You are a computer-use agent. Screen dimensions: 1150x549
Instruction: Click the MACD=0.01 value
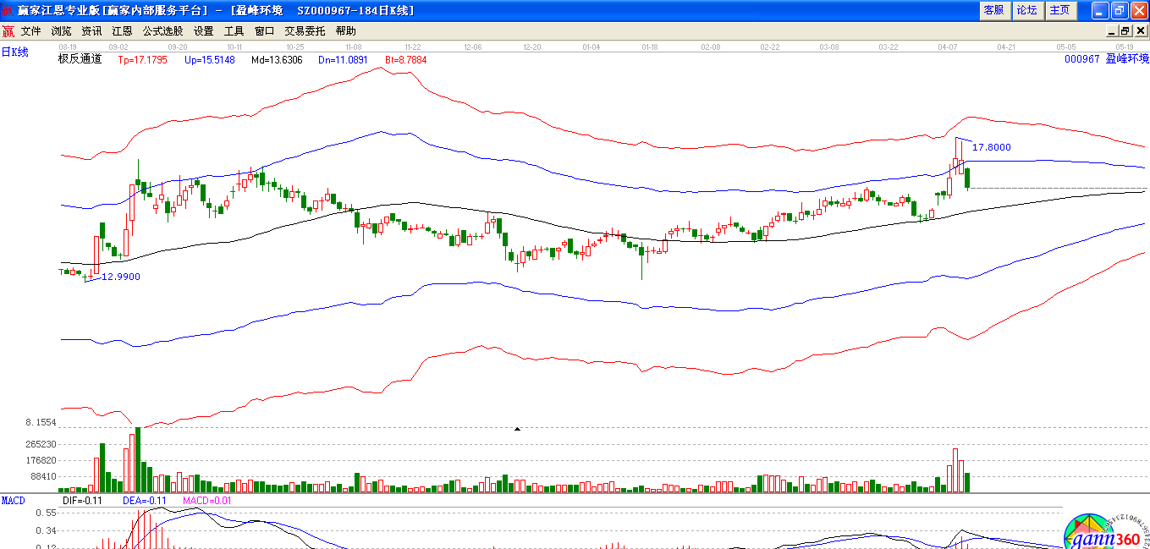tap(207, 501)
